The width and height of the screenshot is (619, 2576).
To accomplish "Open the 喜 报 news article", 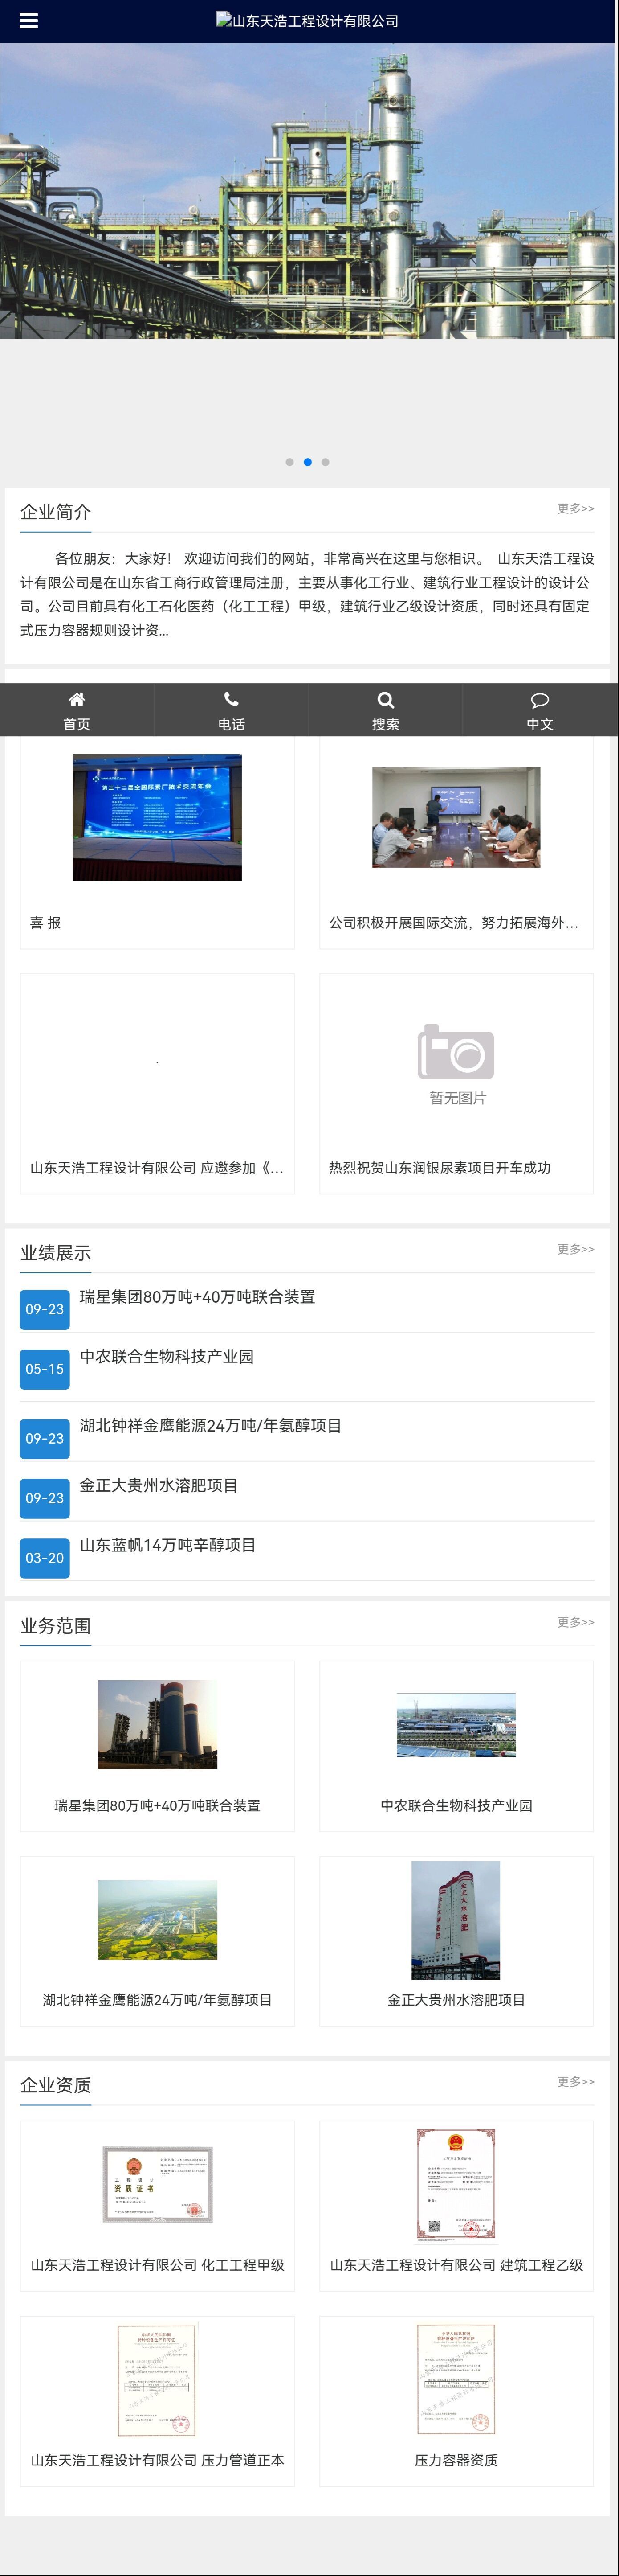I will coord(46,923).
